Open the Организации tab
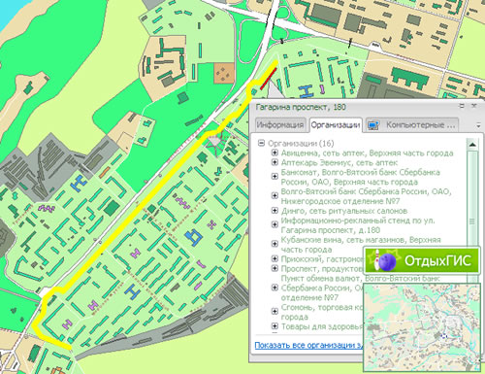The image size is (485, 374). (x=336, y=125)
